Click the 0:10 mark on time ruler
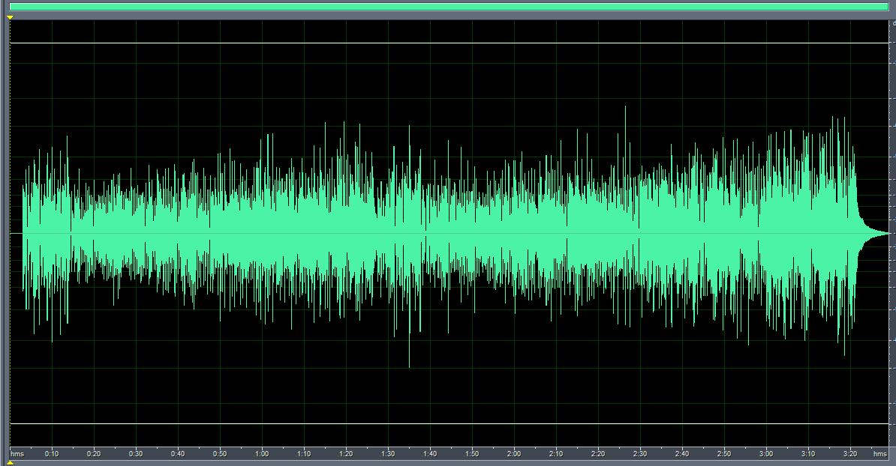The height and width of the screenshot is (466, 896). pyautogui.click(x=52, y=454)
